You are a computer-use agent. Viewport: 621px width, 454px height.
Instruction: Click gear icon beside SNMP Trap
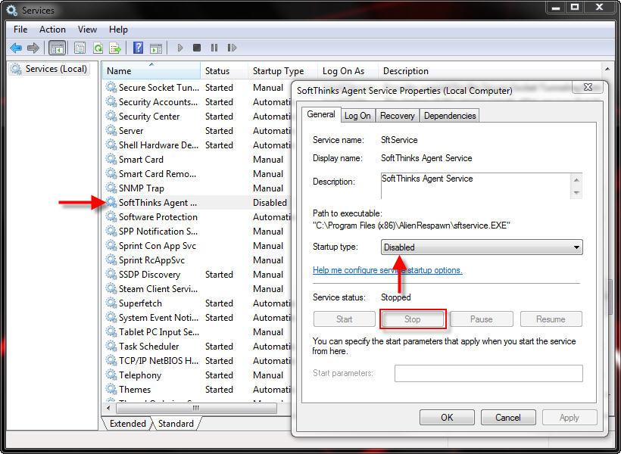tap(111, 188)
